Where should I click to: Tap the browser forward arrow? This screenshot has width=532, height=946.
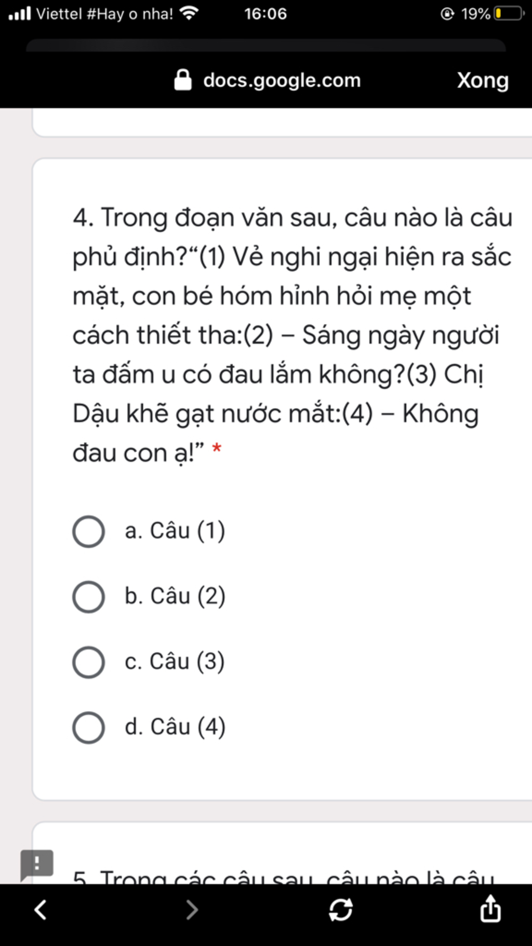(192, 910)
